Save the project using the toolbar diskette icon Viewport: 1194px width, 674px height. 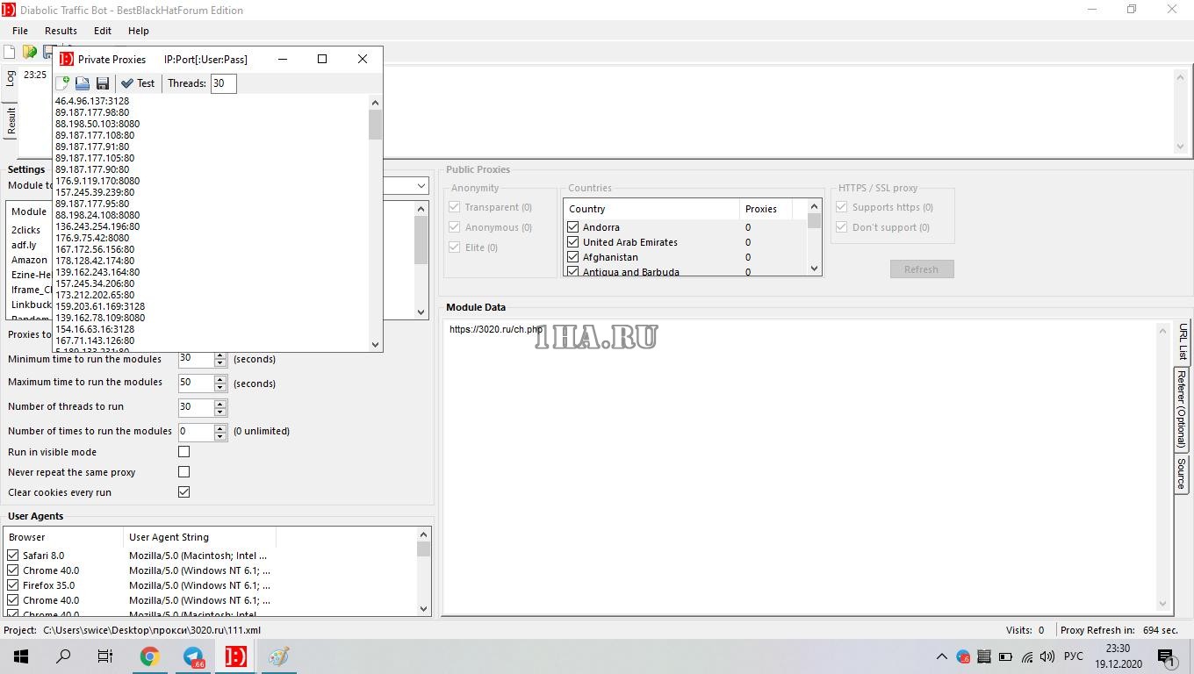tap(48, 52)
